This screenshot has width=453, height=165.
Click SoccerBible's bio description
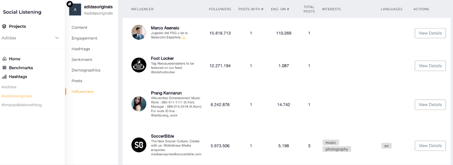176,148
